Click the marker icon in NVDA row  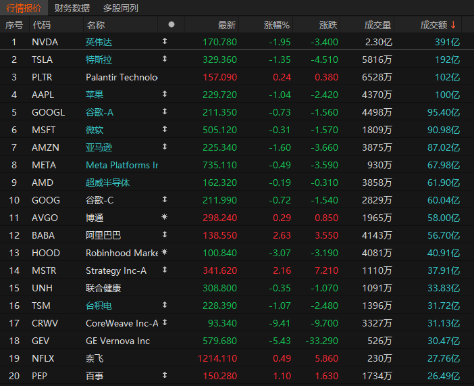(x=165, y=41)
